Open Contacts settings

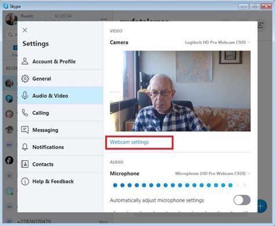pyautogui.click(x=60, y=164)
